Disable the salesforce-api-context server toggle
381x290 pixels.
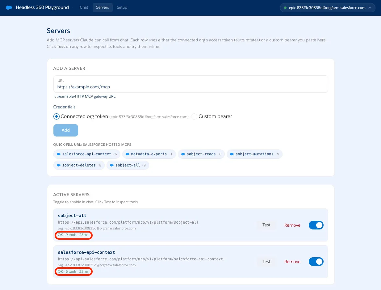(x=316, y=262)
